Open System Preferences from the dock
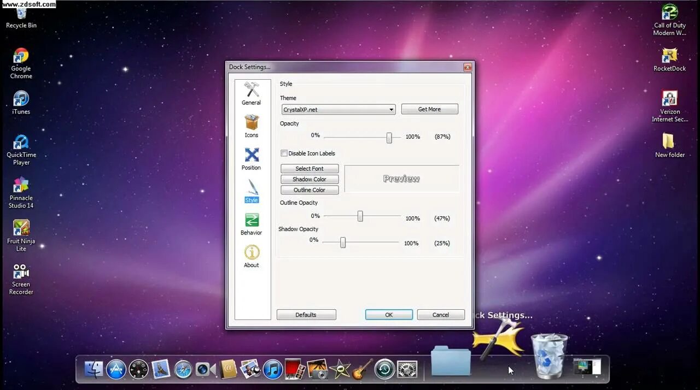The height and width of the screenshot is (390, 700). click(x=407, y=369)
